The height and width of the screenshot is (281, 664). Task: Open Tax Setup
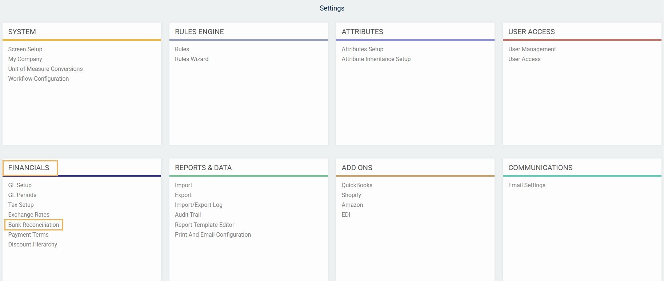(x=21, y=205)
